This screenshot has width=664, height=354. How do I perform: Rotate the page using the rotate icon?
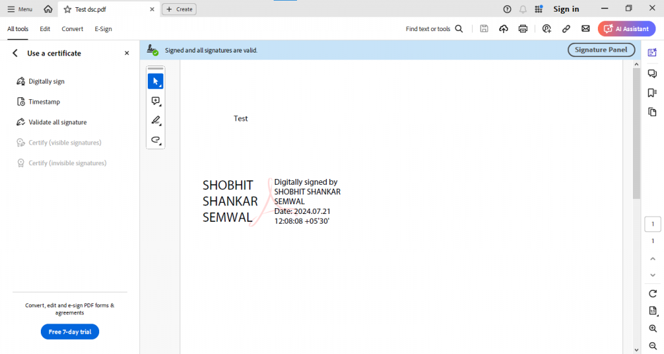(x=653, y=294)
